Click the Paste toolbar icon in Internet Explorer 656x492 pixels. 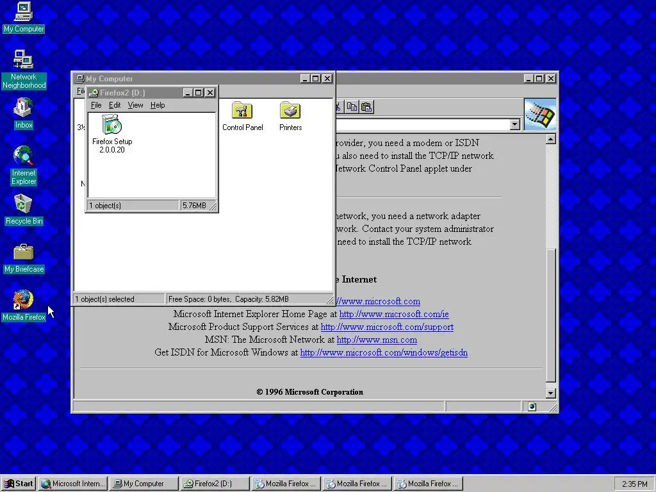click(x=366, y=108)
